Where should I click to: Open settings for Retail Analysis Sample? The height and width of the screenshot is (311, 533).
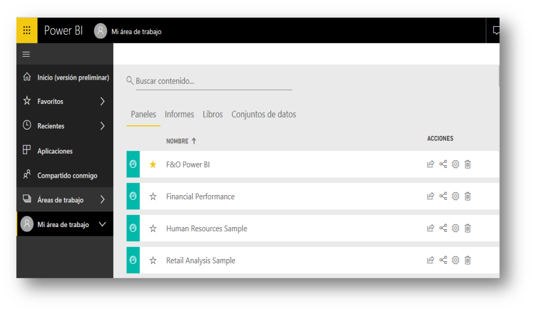pyautogui.click(x=455, y=260)
